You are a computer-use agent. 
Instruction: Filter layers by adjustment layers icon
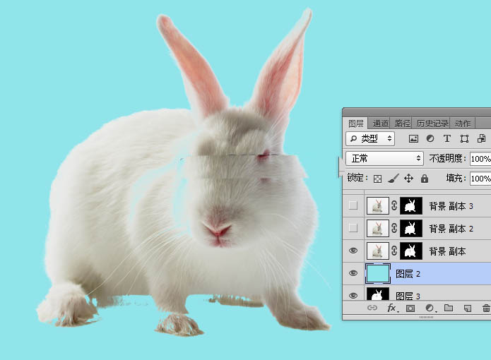(430, 138)
